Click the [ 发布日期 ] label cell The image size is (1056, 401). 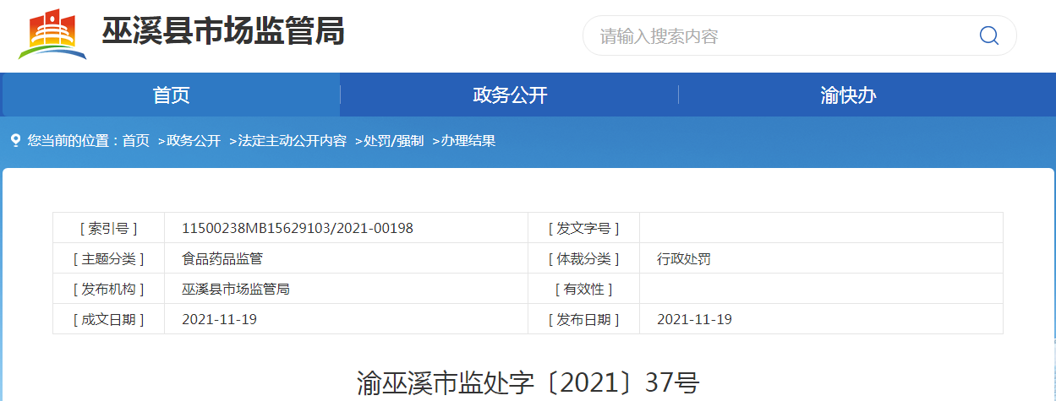584,319
